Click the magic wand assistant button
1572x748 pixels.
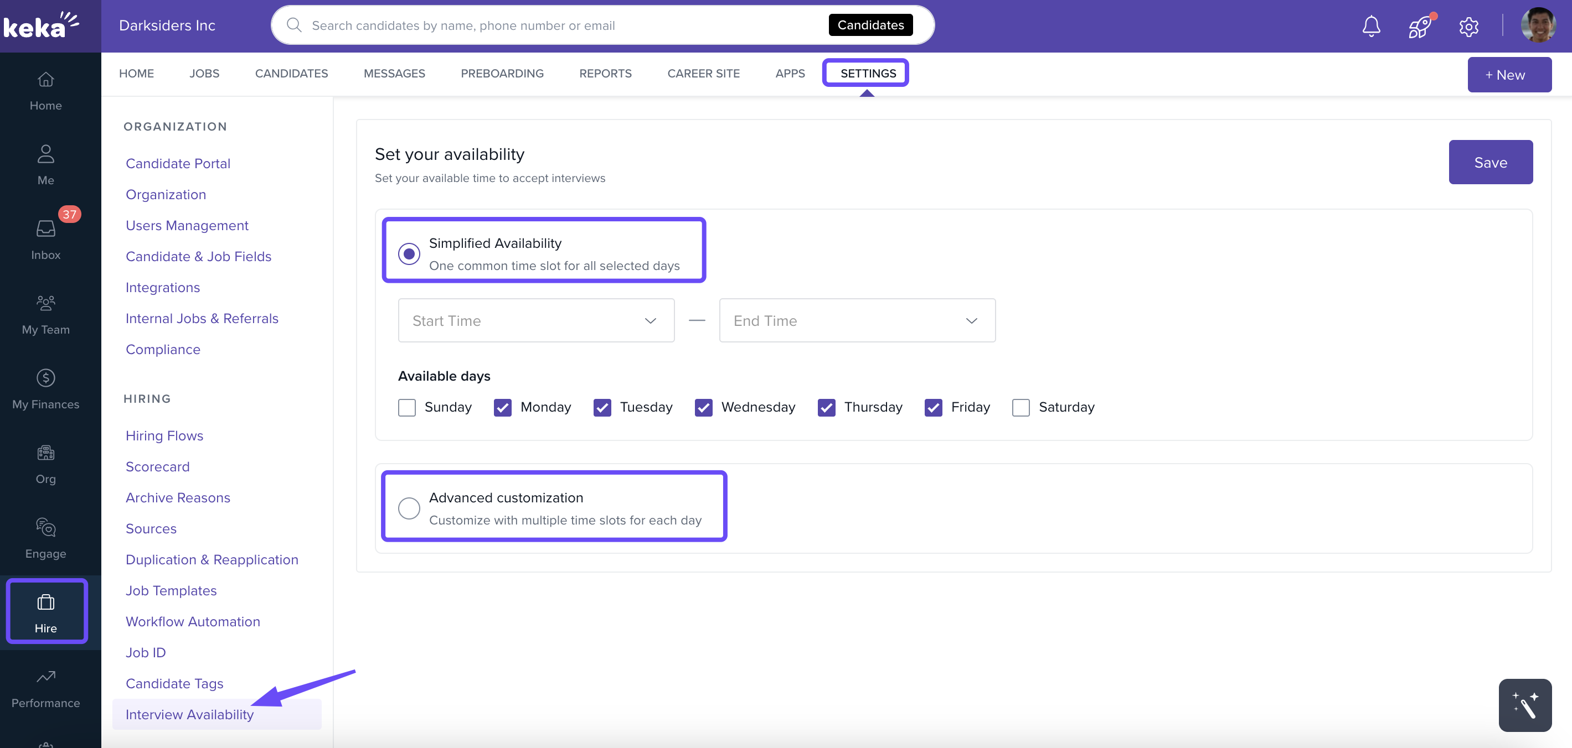click(1524, 705)
